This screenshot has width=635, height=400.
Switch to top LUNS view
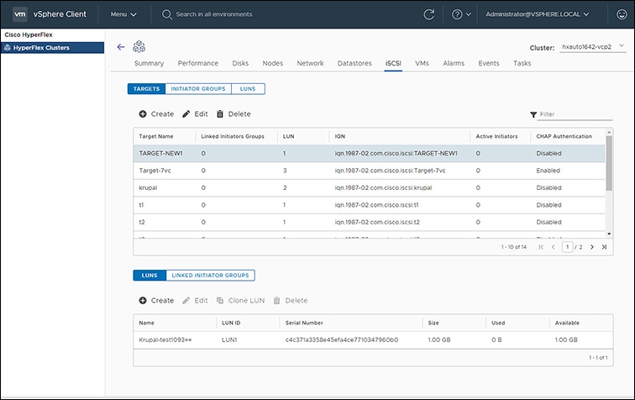point(248,89)
